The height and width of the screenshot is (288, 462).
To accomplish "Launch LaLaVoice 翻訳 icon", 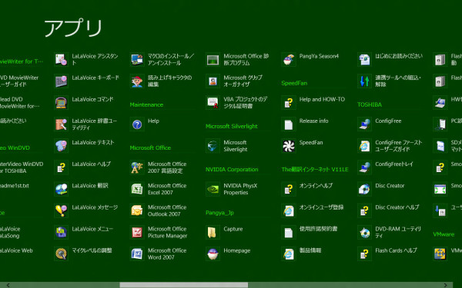I will coord(62,189).
